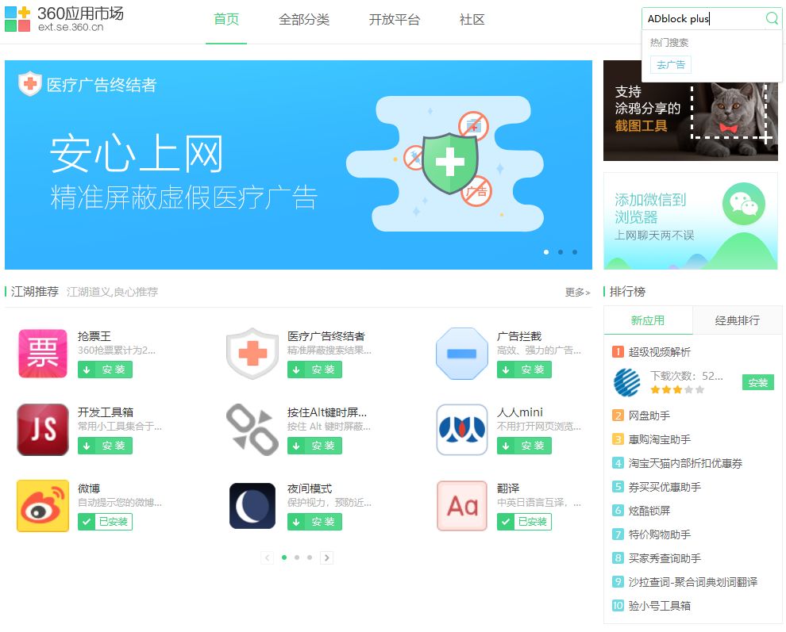Install 开发工具箱
Viewport: 786px width, 632px height.
pos(105,446)
